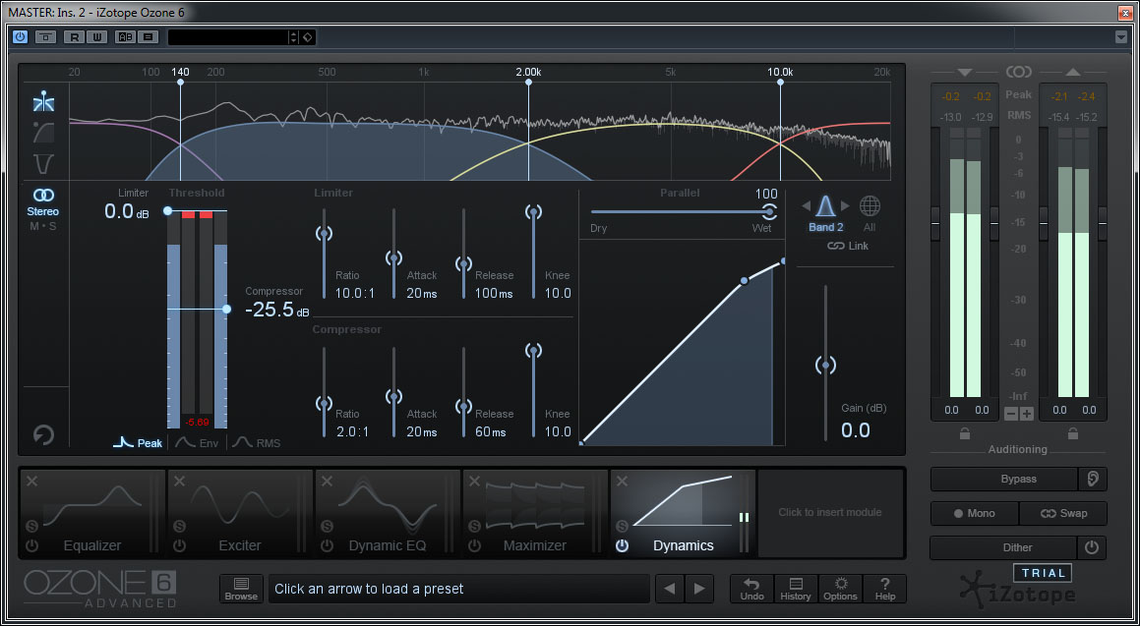This screenshot has width=1140, height=626.
Task: Select RMS detection mode
Action: click(256, 443)
